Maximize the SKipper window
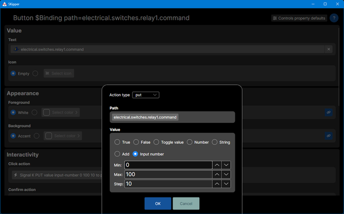This screenshot has width=344, height=214. [x=325, y=4]
